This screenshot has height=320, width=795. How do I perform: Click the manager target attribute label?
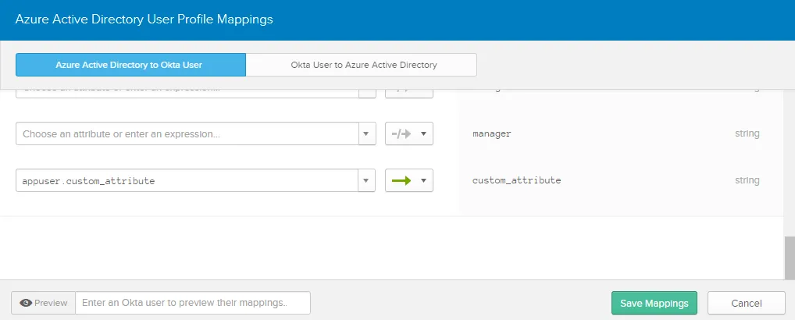point(492,133)
